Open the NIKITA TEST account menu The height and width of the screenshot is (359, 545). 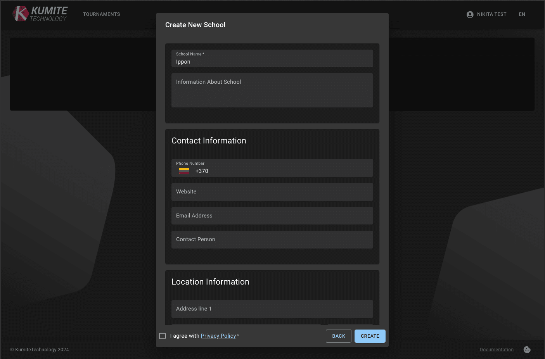[491, 14]
